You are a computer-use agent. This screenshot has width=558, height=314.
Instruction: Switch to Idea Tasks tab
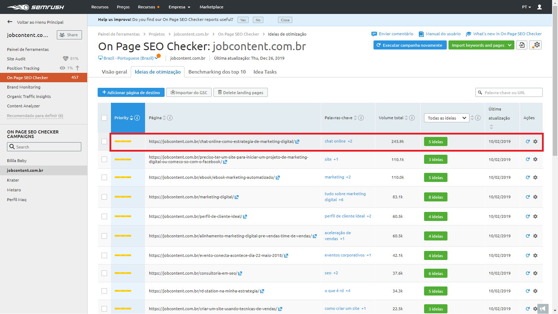(x=265, y=72)
